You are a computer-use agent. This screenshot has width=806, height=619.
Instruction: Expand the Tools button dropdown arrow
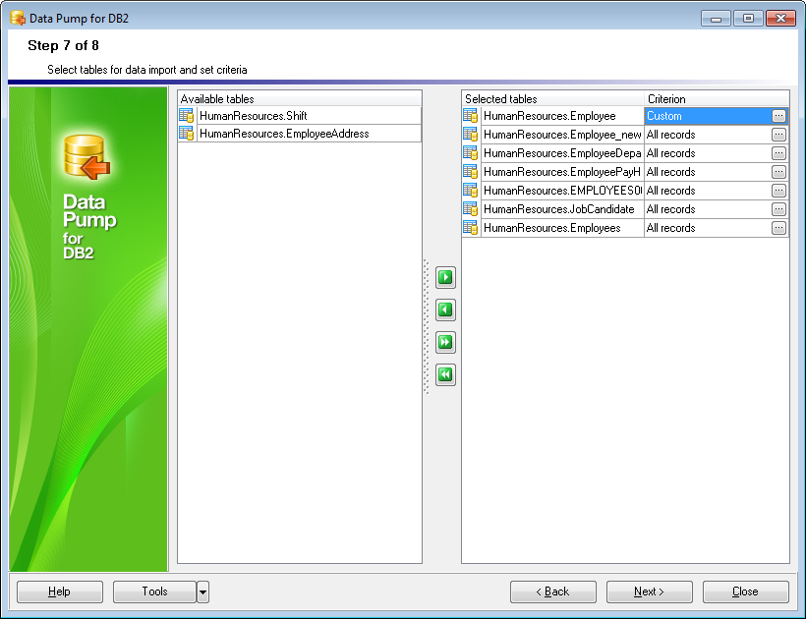[x=202, y=591]
